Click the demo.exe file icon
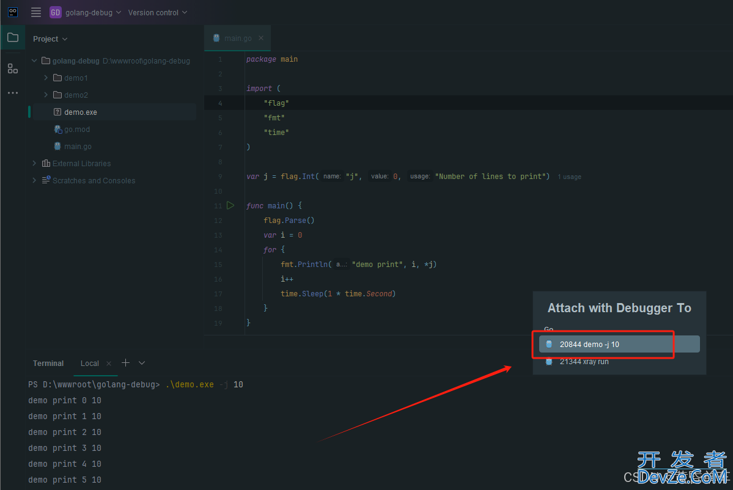Viewport: 733px width, 490px height. [57, 112]
